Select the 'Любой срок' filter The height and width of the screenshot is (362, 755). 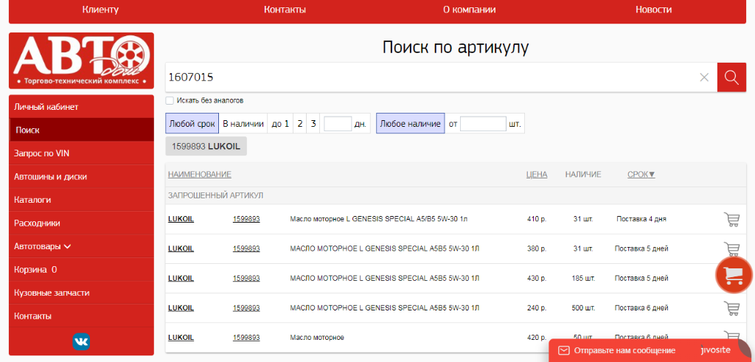coord(192,124)
